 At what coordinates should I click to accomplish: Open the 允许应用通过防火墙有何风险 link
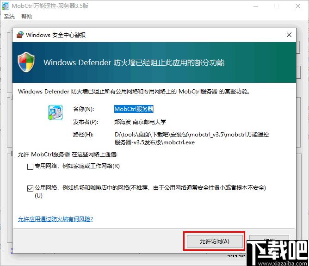56,219
